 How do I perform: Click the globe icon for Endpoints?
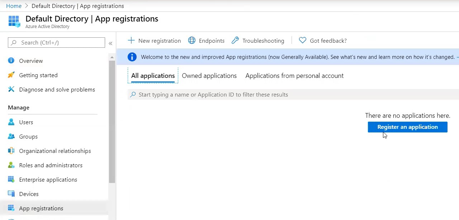[192, 41]
